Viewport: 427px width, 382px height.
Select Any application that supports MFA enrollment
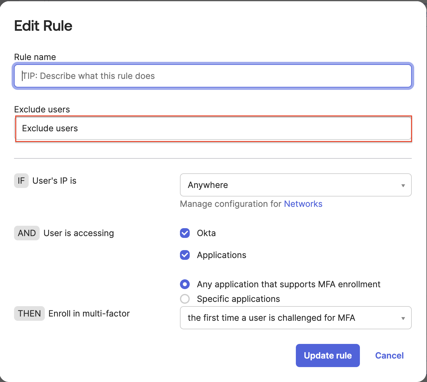click(x=185, y=284)
